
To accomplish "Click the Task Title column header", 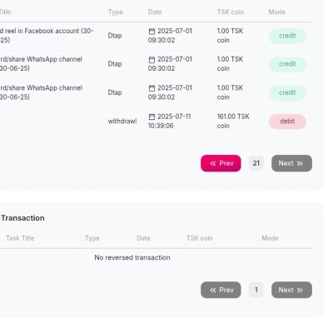I will click(x=20, y=238).
